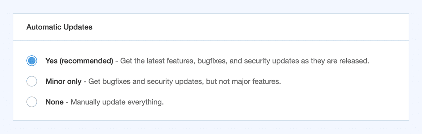Click "Manually update everything" description text
The width and height of the screenshot is (422, 134).
117,102
